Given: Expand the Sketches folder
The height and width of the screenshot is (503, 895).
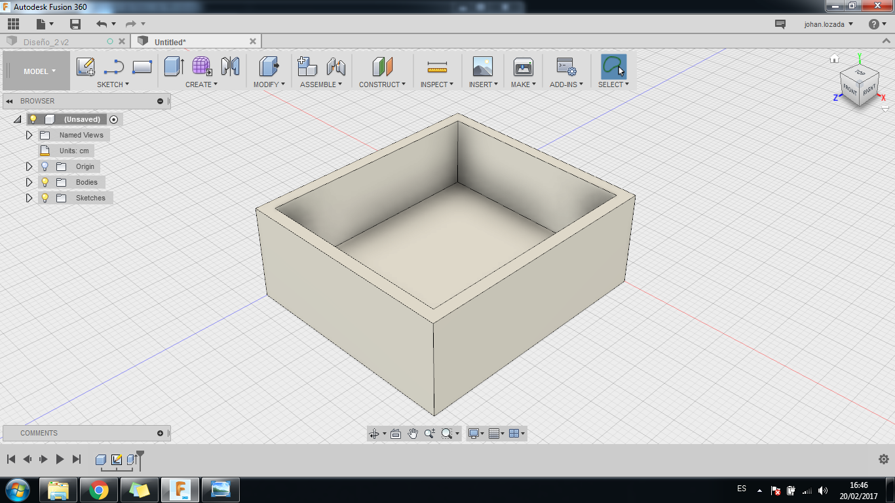Looking at the screenshot, I should pyautogui.click(x=29, y=198).
